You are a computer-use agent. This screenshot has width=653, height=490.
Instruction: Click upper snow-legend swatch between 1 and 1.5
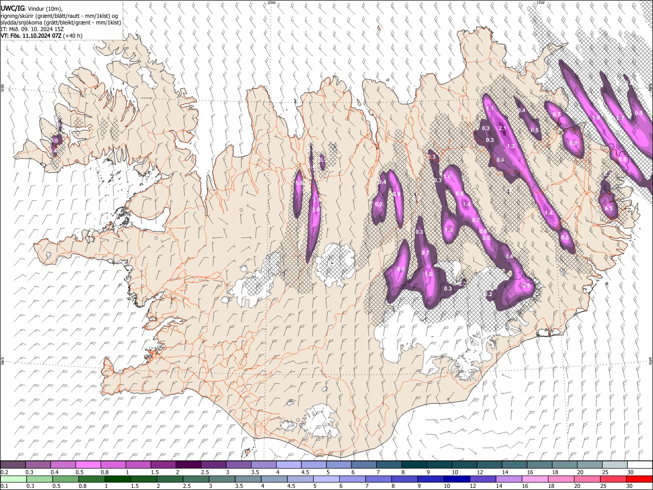coord(138,465)
